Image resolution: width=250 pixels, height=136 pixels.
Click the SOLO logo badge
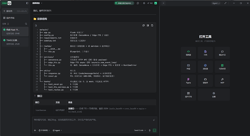[x=7, y=3]
